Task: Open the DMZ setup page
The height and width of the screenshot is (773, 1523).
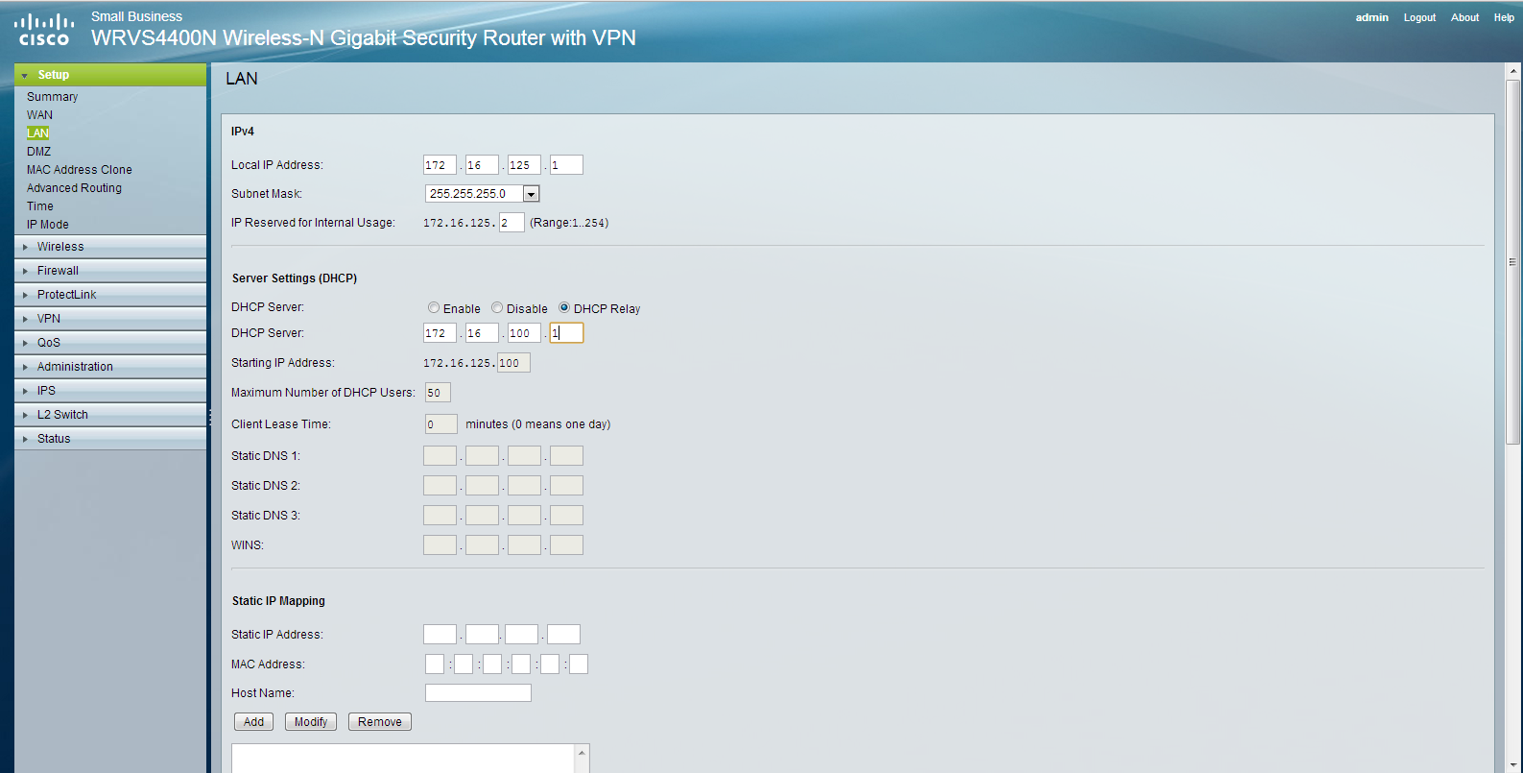Action: 38,152
